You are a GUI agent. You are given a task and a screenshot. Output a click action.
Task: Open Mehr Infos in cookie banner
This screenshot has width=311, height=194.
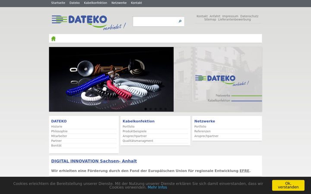(x=157, y=187)
